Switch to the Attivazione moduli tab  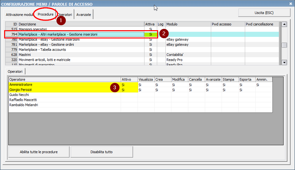pos(19,15)
